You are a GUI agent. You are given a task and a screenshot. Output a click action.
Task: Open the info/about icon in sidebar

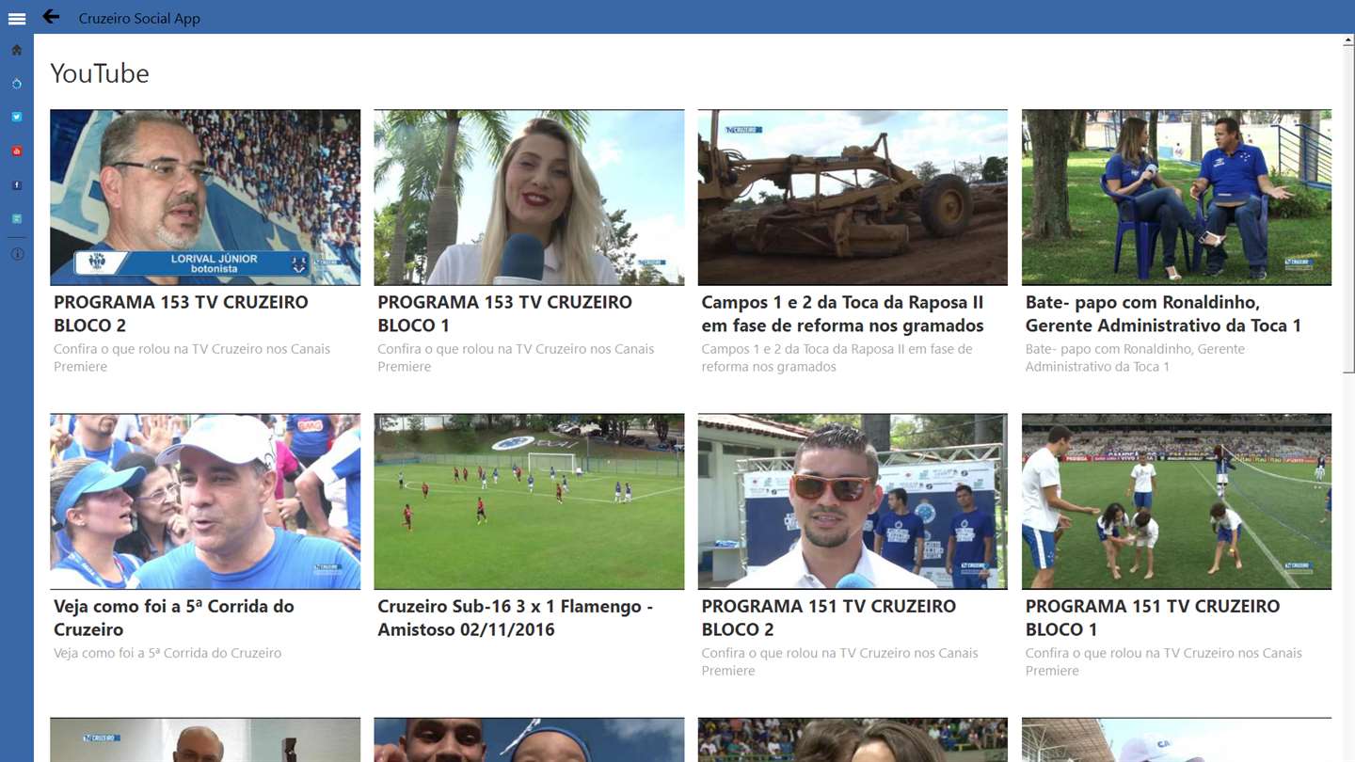pyautogui.click(x=17, y=254)
